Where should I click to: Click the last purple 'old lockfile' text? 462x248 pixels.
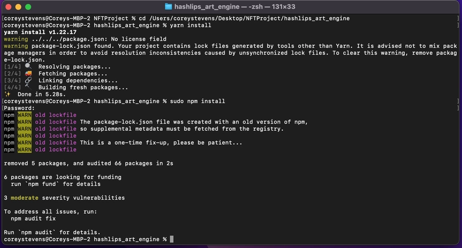55,149
